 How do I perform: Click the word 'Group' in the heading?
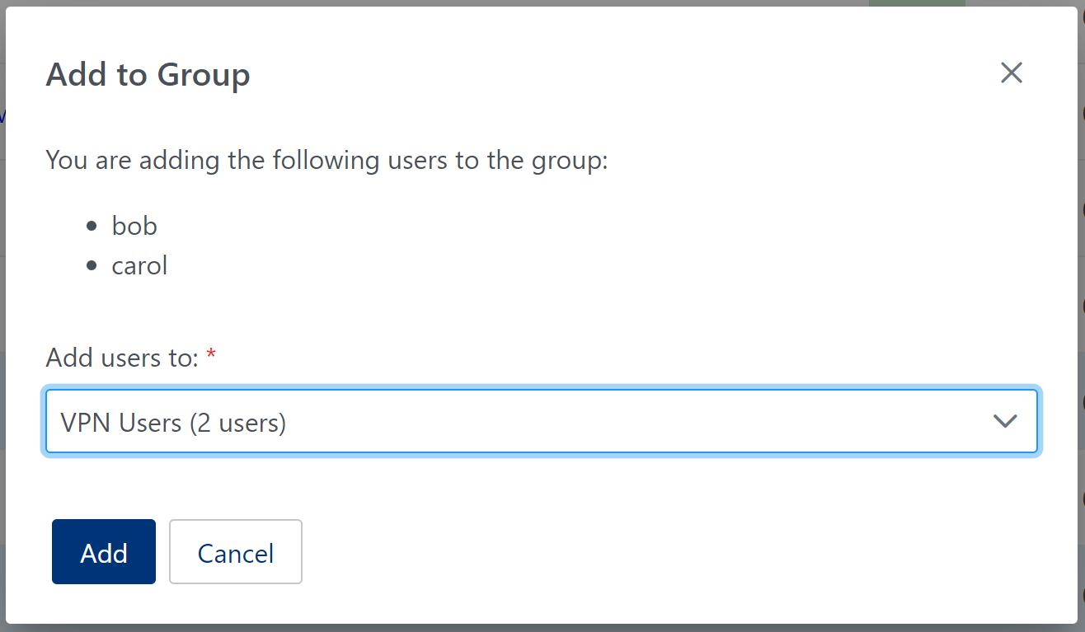coord(204,75)
